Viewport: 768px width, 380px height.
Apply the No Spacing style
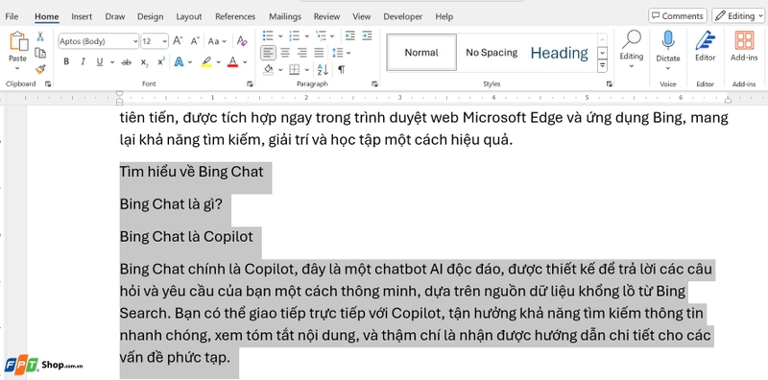(492, 53)
